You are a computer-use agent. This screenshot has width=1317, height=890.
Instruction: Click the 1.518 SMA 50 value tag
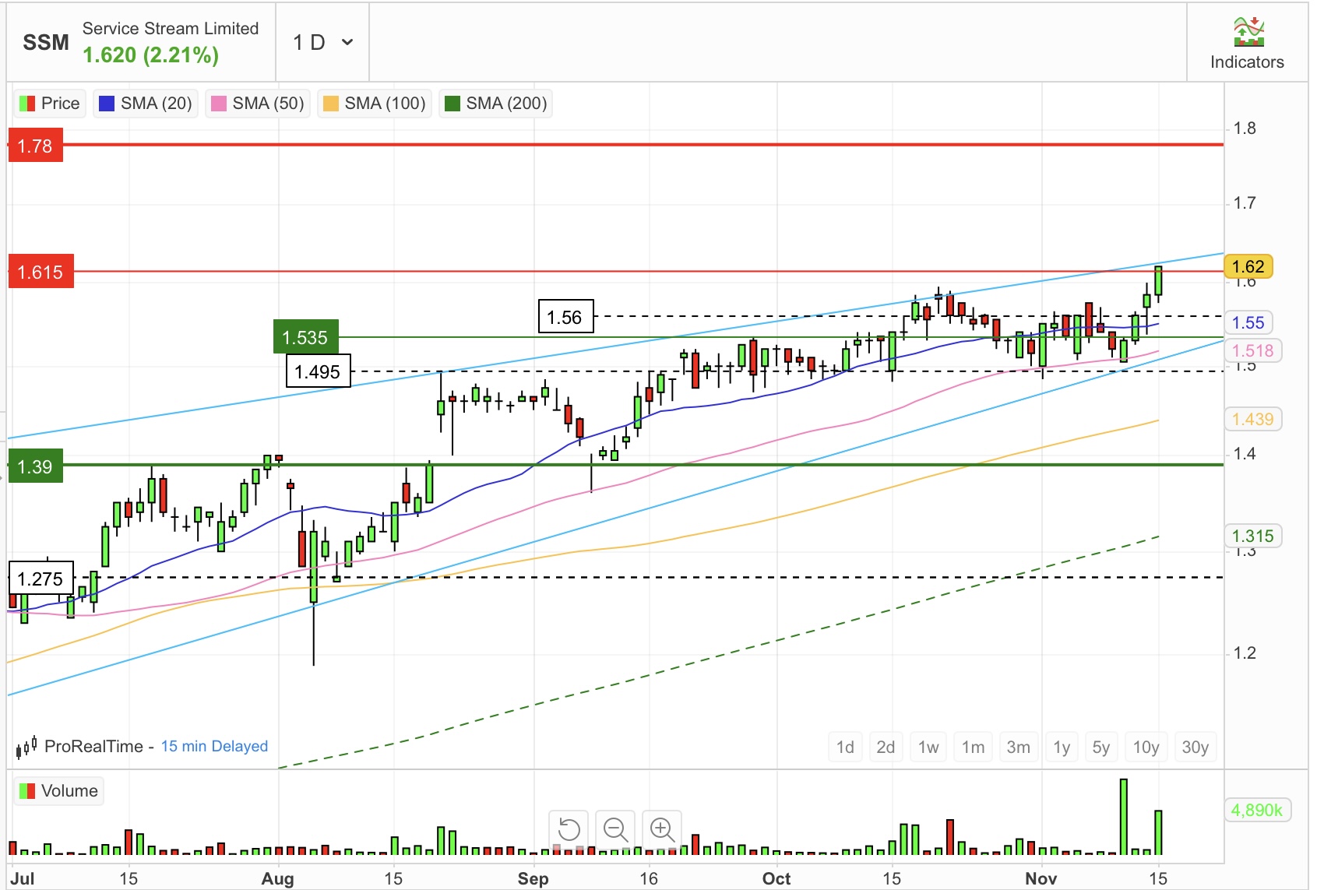pos(1252,350)
